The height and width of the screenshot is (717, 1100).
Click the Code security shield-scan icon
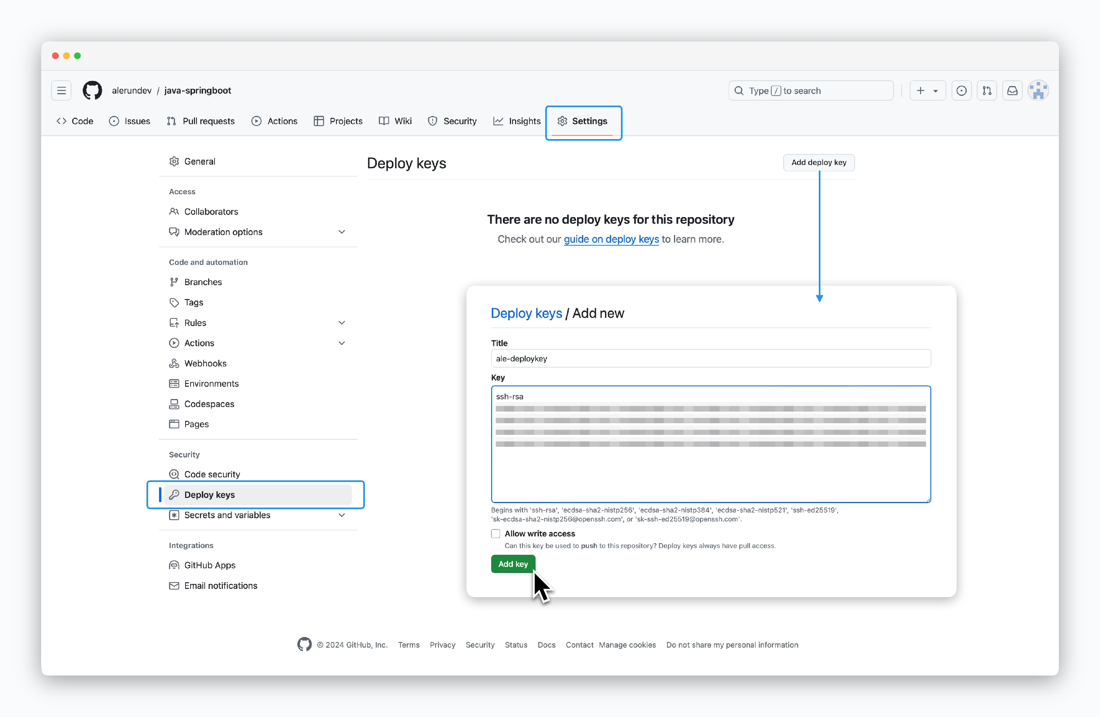tap(174, 474)
